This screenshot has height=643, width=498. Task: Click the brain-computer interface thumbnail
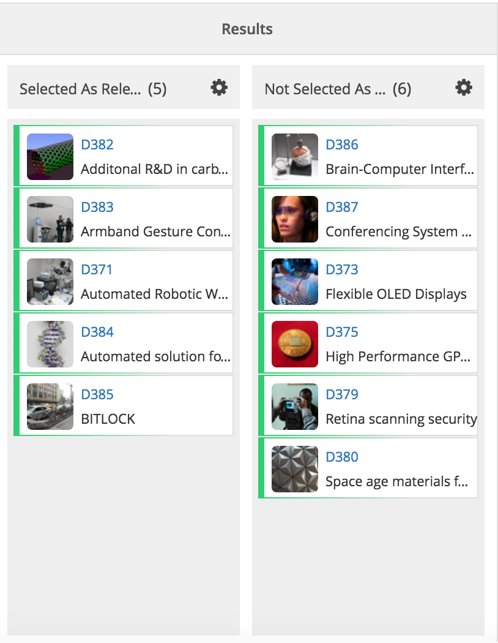click(x=295, y=157)
